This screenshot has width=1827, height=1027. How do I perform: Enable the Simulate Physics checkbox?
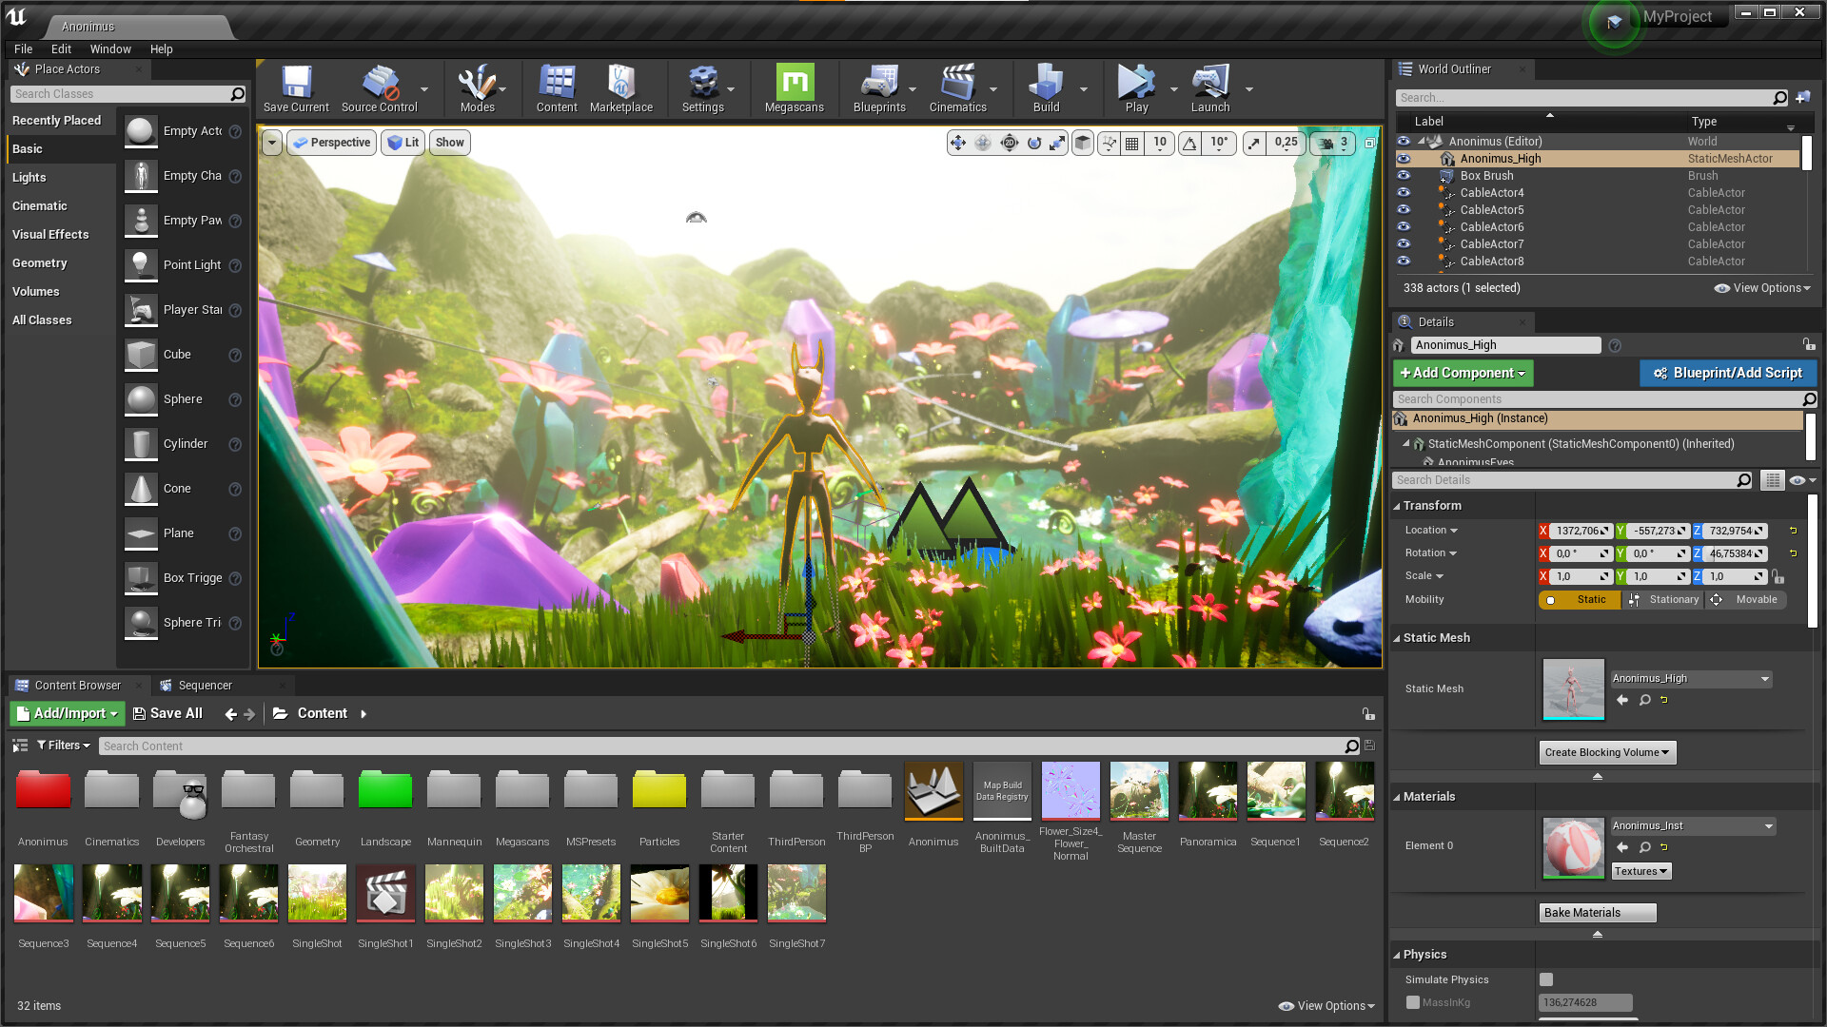coord(1545,979)
